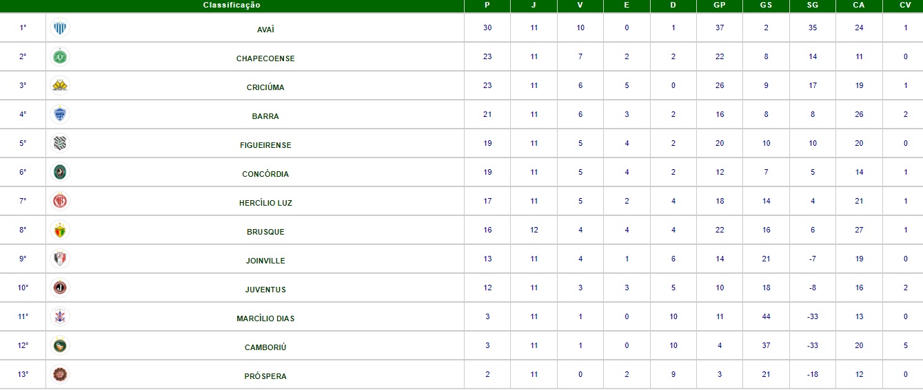Click the P points column header

487,6
